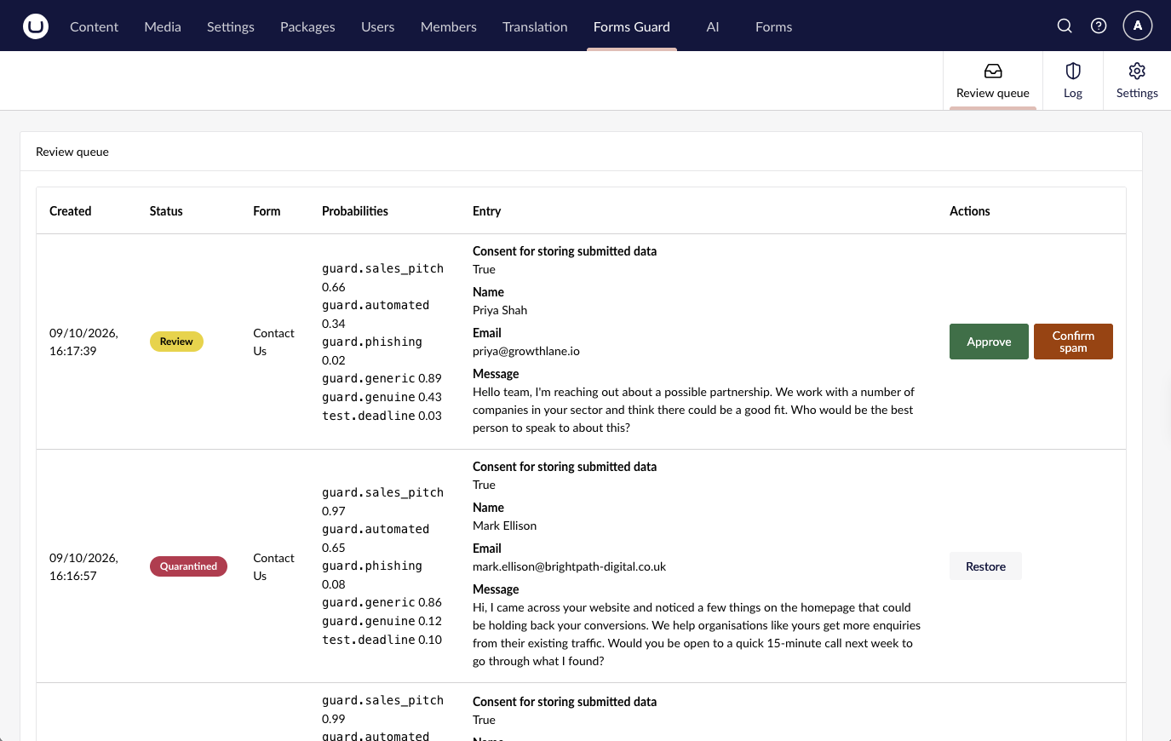Click the name Mark Ellison
The width and height of the screenshot is (1171, 741).
[x=505, y=526]
